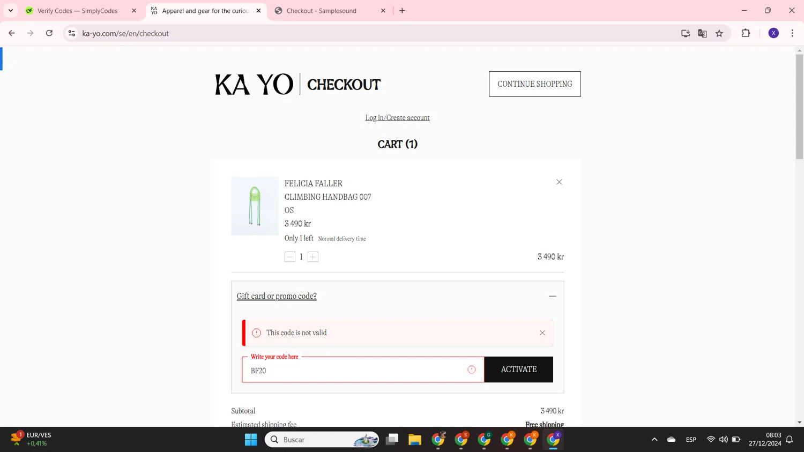The height and width of the screenshot is (452, 804).
Task: Click the ka-yo.com address bar URL
Action: 125,33
